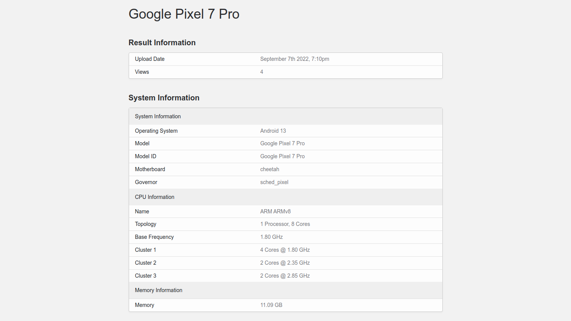Click the cheetah motherboard value

270,169
